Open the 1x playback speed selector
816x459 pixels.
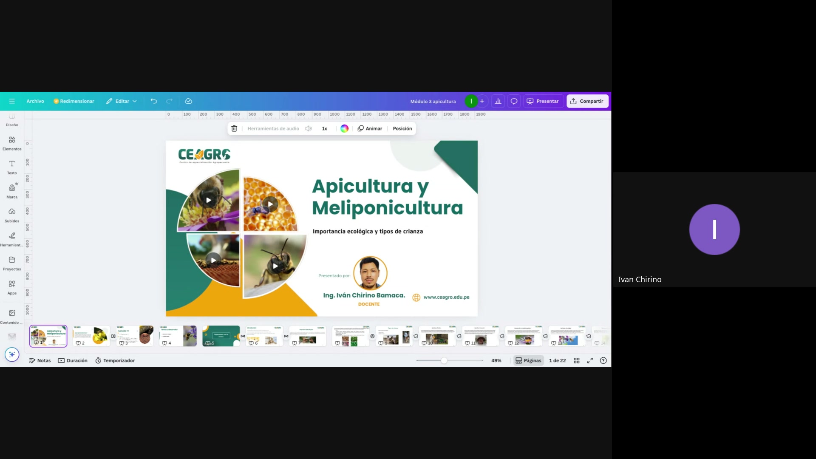pos(324,128)
